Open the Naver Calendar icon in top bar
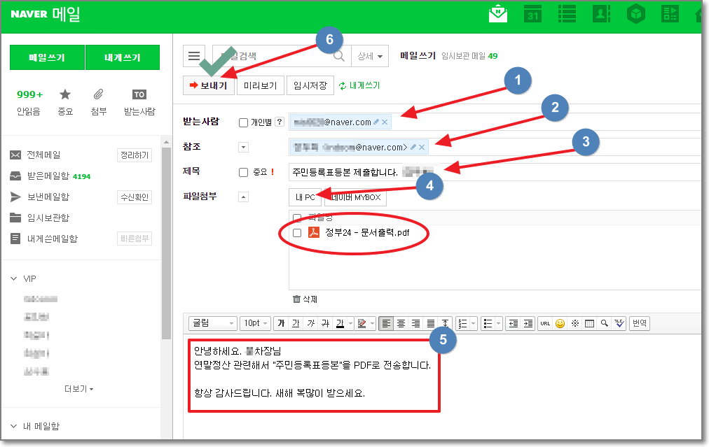 click(x=532, y=13)
